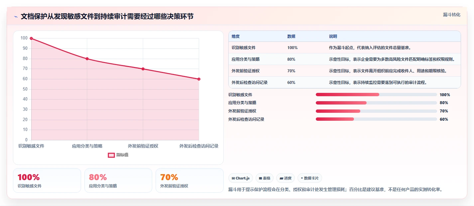This screenshot has width=474, height=206.
Task: Click the 说明 table column header
Action: [x=333, y=36]
